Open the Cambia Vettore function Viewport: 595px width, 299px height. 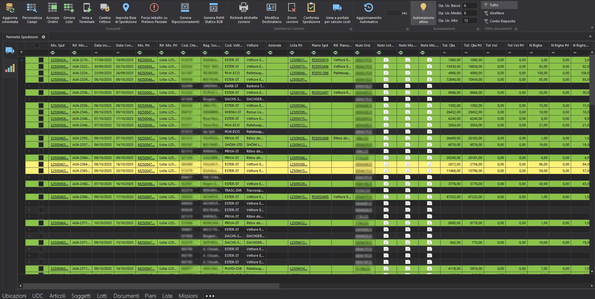tap(104, 12)
